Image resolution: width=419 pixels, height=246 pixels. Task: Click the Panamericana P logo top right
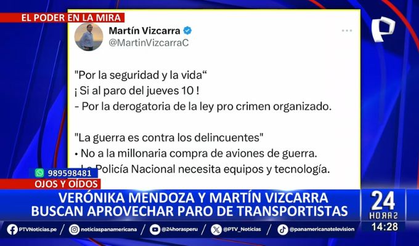point(383,28)
